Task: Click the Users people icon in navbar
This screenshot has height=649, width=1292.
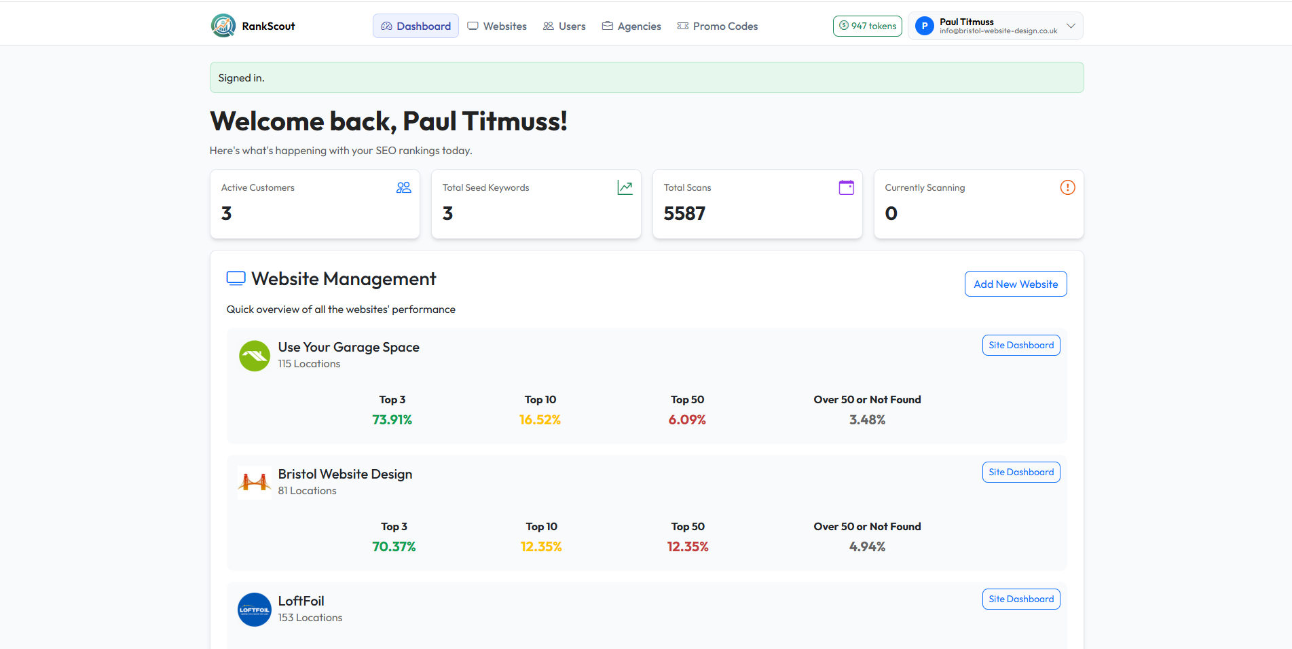Action: click(548, 26)
